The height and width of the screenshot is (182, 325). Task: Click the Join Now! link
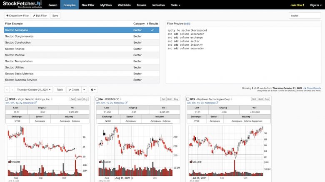point(297,5)
